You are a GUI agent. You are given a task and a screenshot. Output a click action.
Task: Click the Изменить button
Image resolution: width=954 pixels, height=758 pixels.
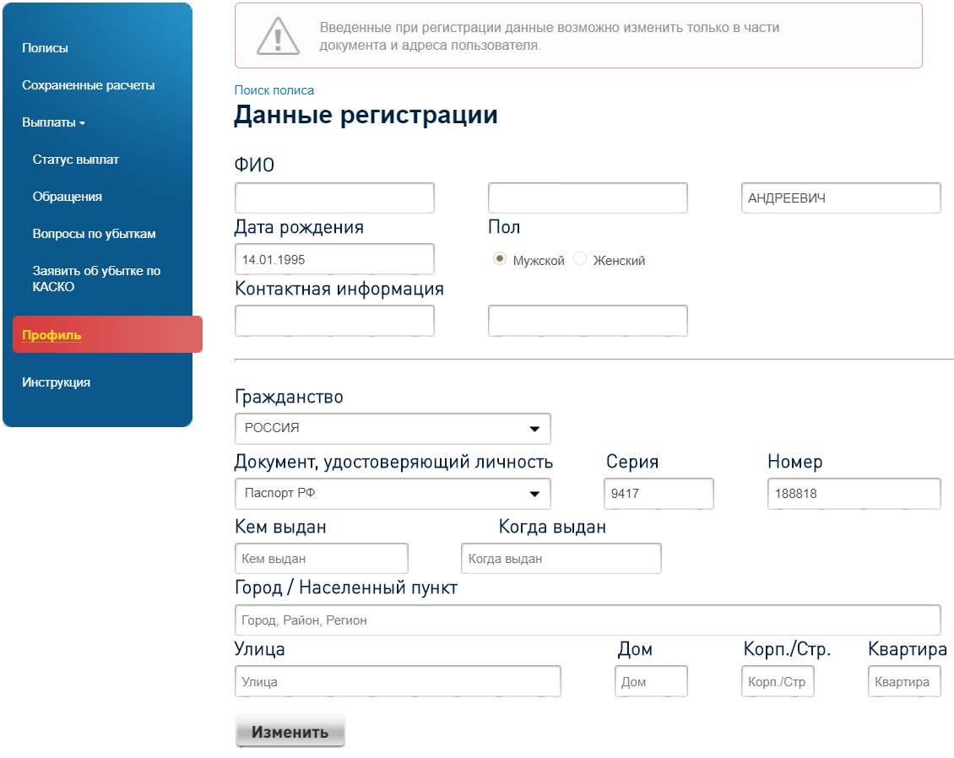tap(290, 731)
